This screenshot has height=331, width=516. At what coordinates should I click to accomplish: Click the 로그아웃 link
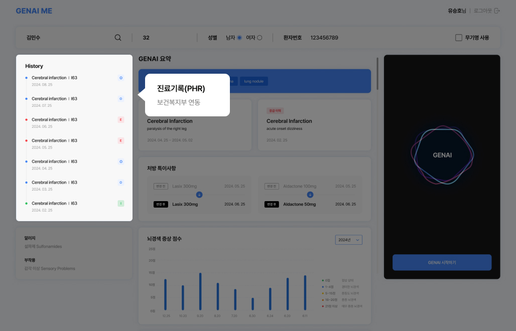coord(482,11)
